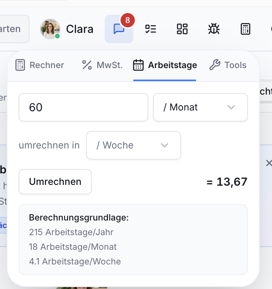Image resolution: width=272 pixels, height=289 pixels.
Task: Click the 4.1 Arbeitstage/Woche line
Action: (x=75, y=262)
